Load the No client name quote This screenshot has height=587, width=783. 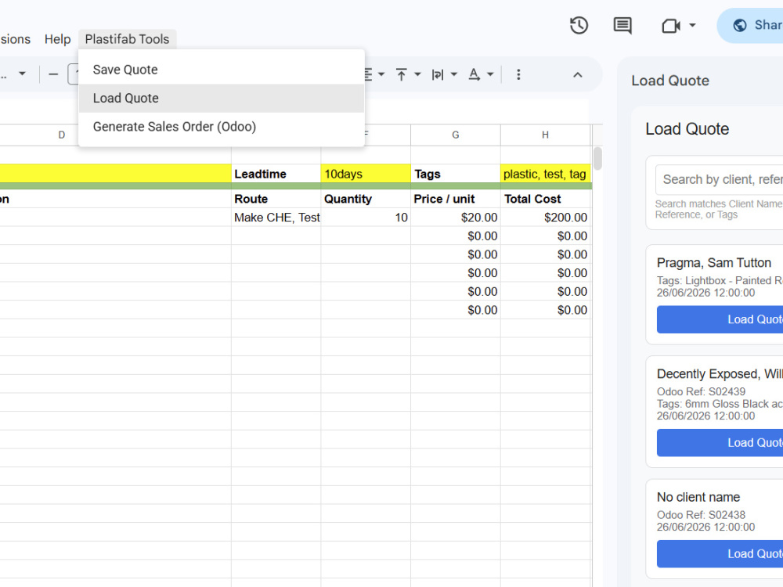click(720, 554)
